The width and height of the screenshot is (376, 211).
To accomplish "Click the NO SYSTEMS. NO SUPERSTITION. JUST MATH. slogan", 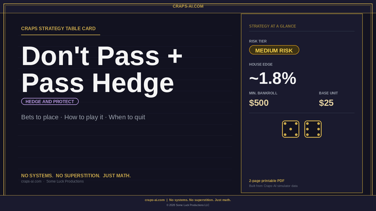I will 76,176.
